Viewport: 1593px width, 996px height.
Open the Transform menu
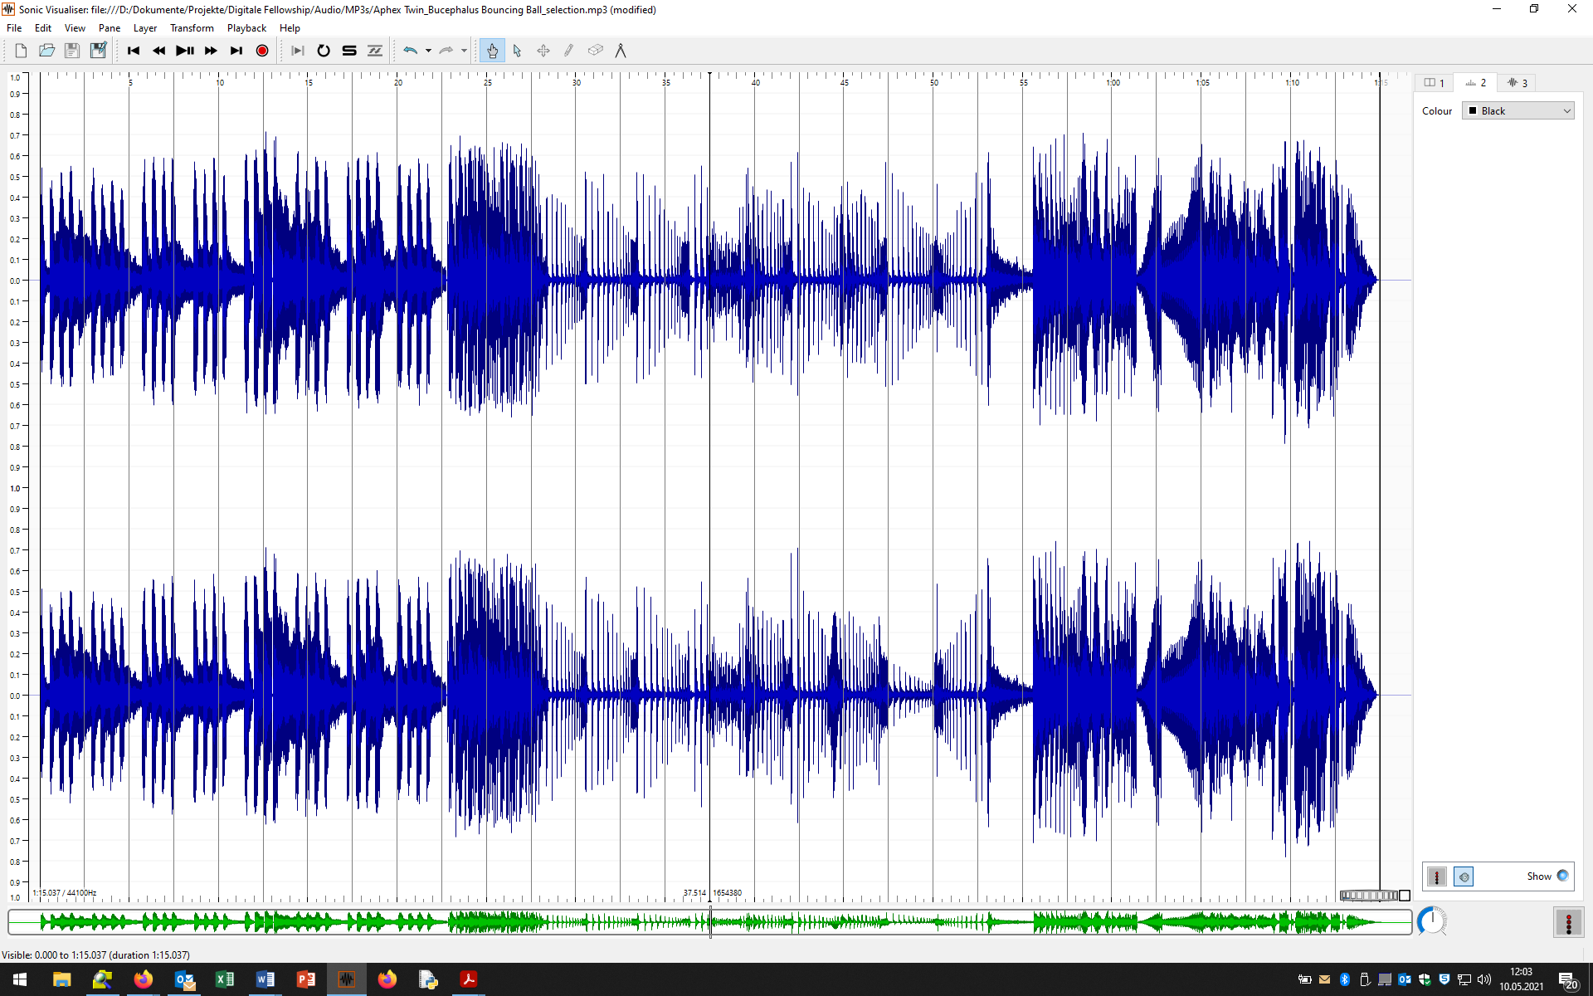point(192,27)
